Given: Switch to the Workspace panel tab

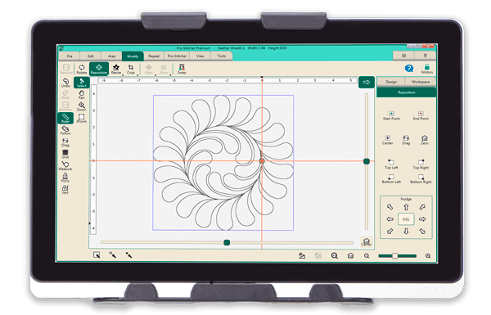Looking at the screenshot, I should click(421, 82).
